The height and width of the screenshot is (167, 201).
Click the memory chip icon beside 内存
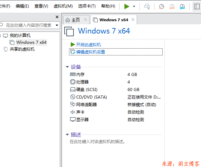pyautogui.click(x=73, y=74)
